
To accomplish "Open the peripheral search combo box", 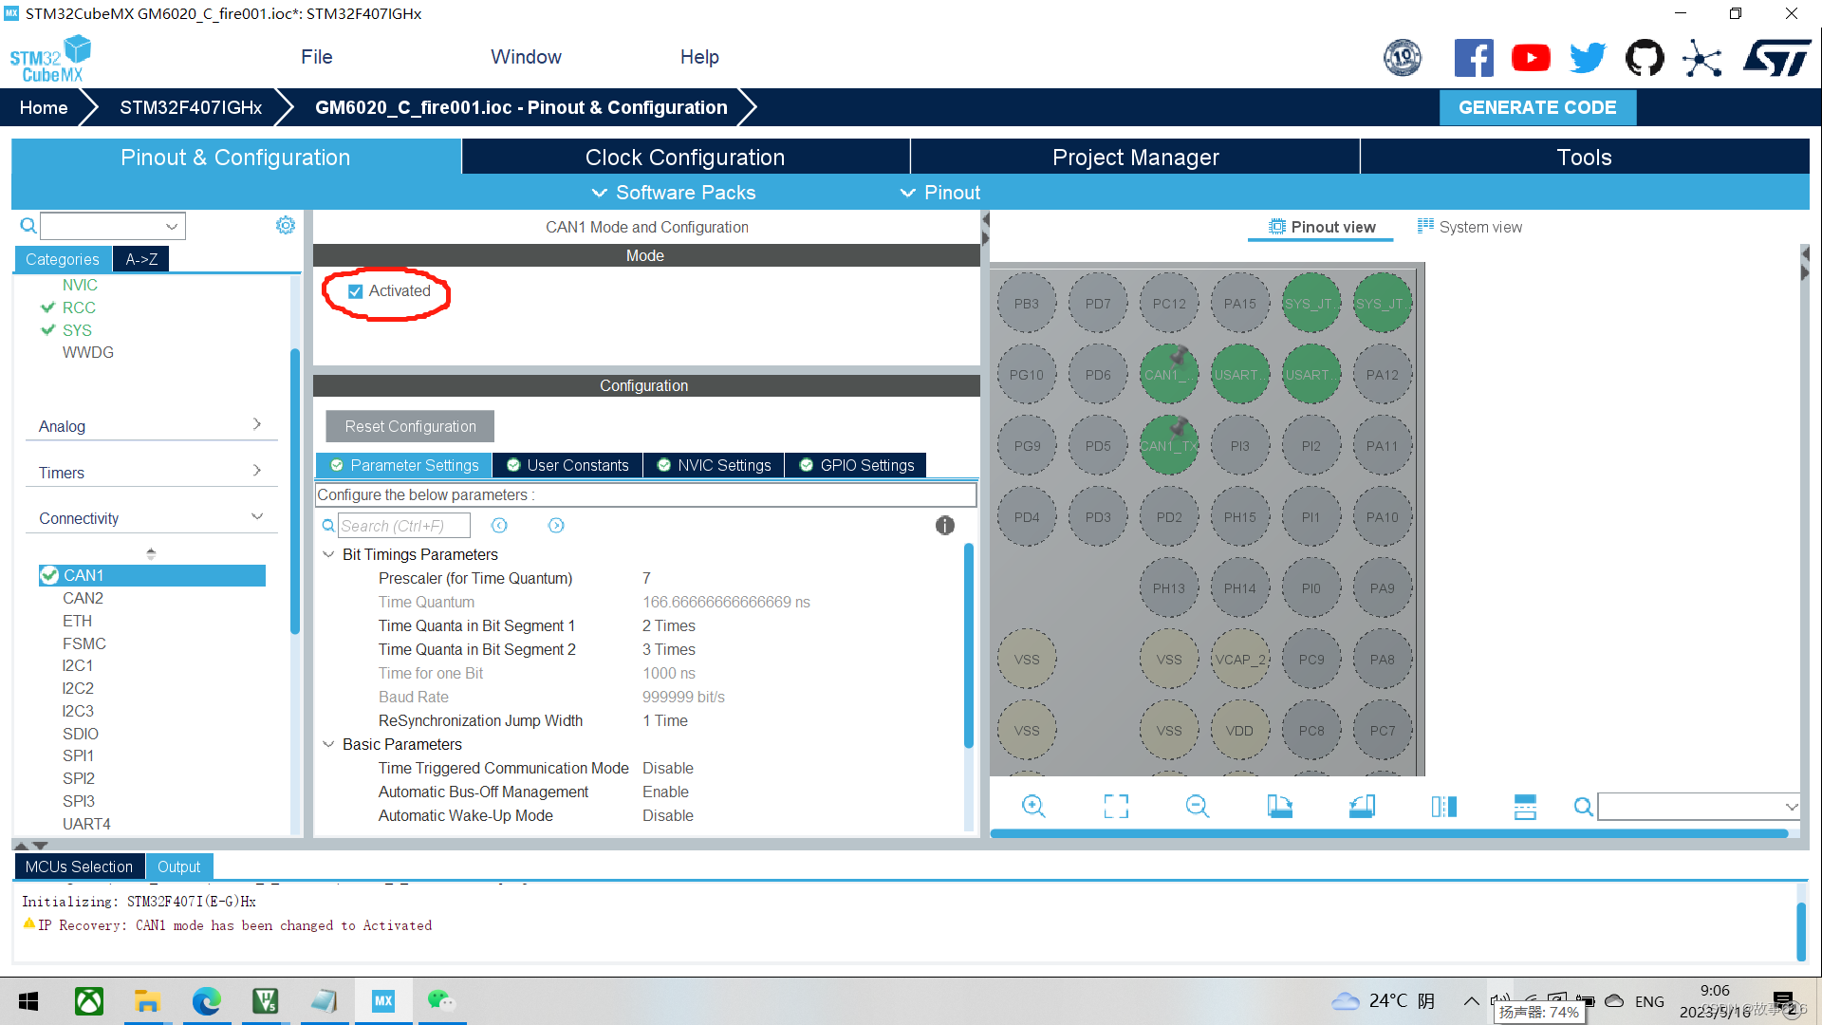I will pos(113,226).
